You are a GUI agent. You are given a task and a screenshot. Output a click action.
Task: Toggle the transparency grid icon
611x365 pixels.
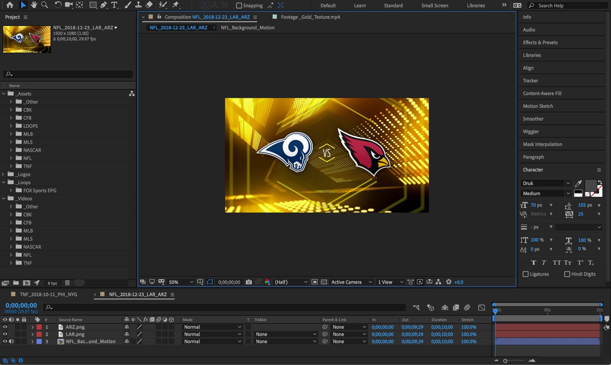324,282
